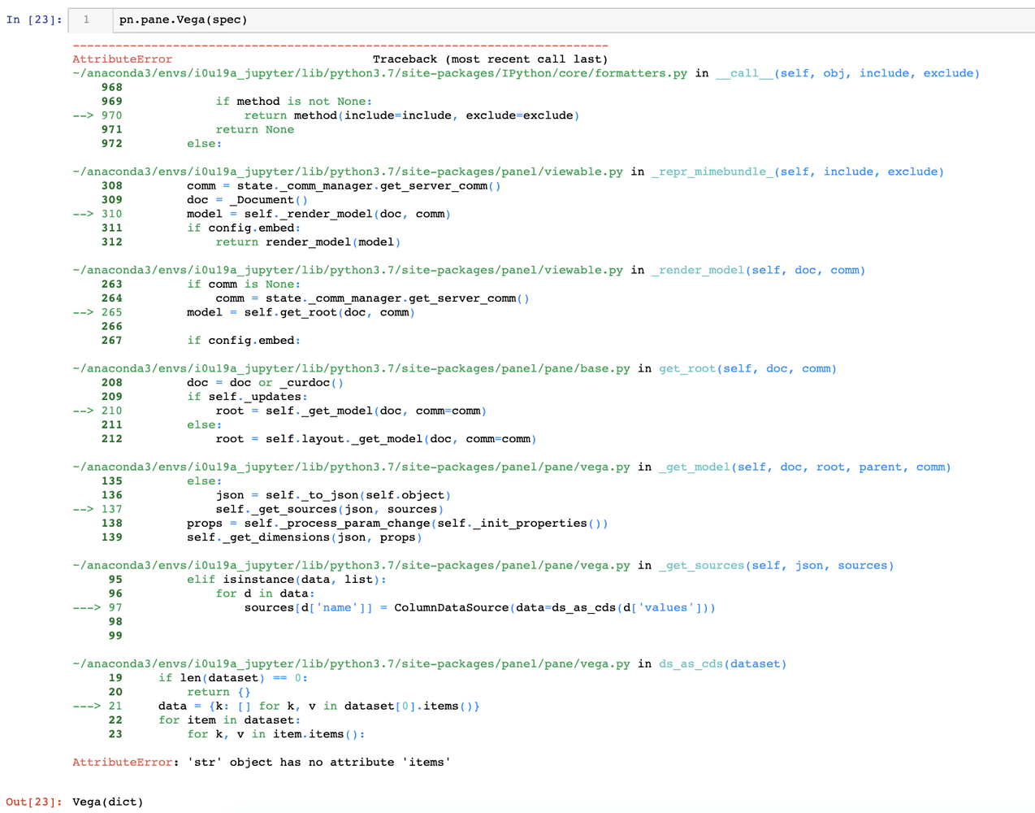This screenshot has height=813, width=1035.
Task: Click line 210 'root = self._get_model' with arrow
Action: pyautogui.click(x=351, y=411)
